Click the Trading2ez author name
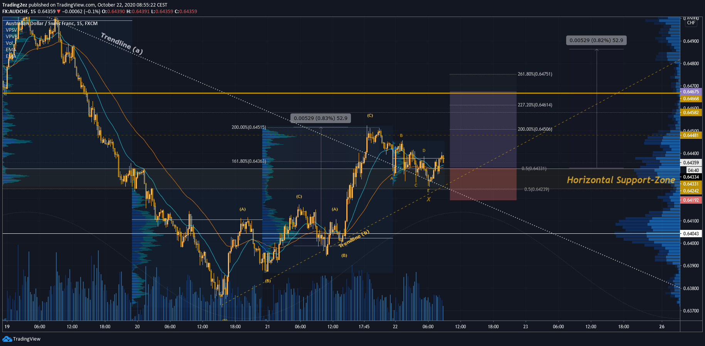The image size is (705, 346). 15,5
